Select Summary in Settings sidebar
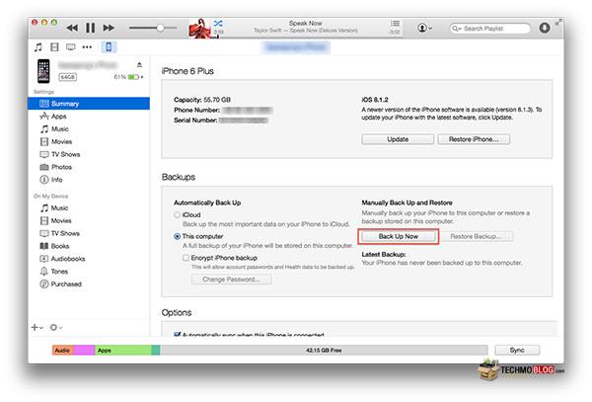The width and height of the screenshot is (592, 402). (89, 104)
